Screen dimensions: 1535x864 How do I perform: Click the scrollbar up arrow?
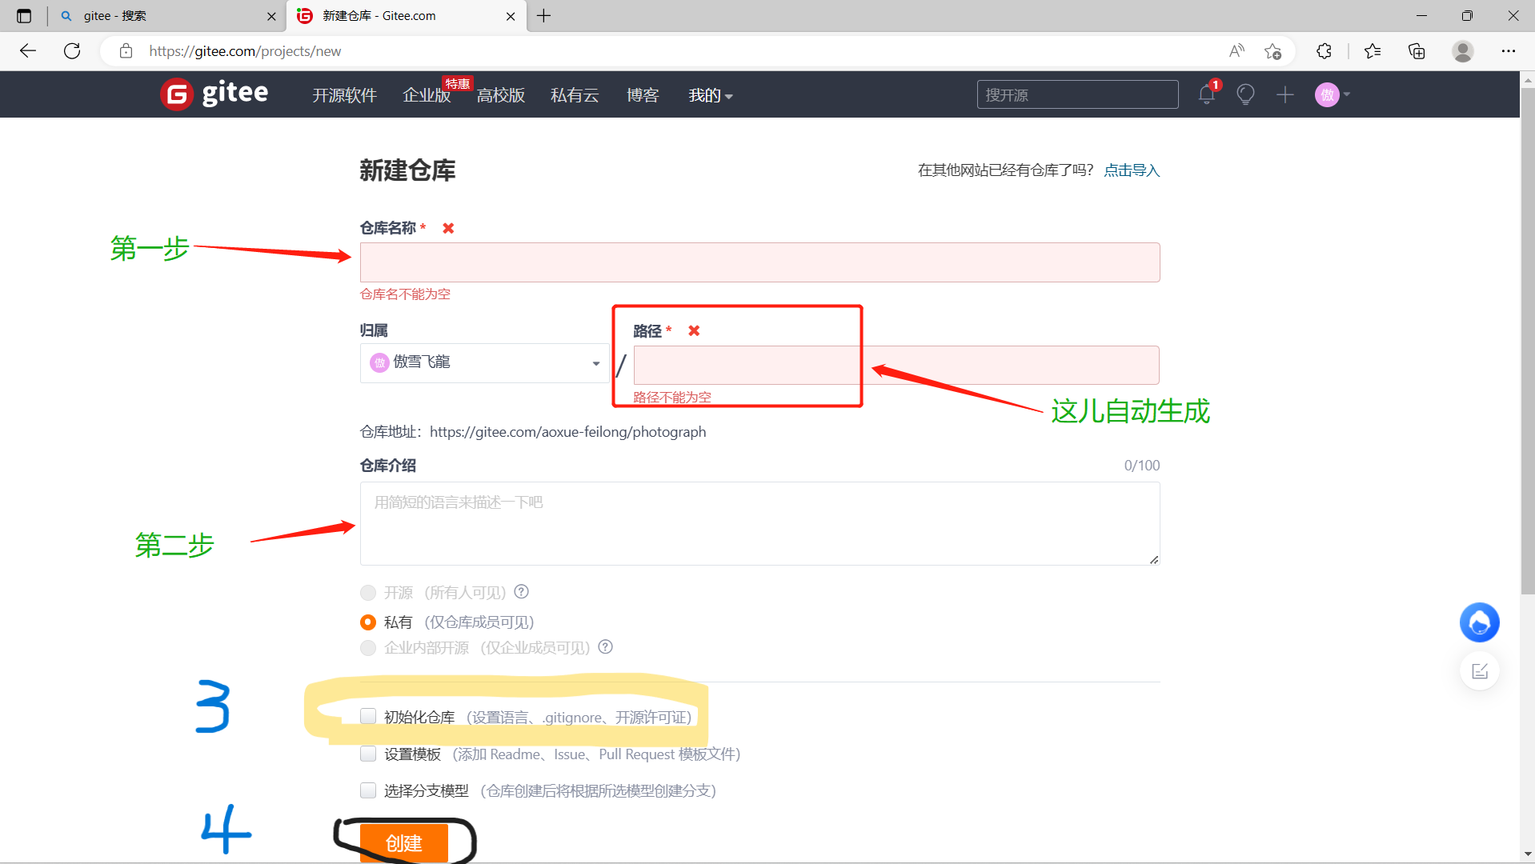[1528, 79]
